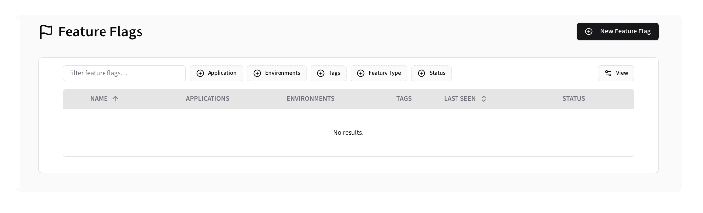Screen dimensions: 703x213
Task: Select the Tags filter button
Action: point(329,73)
